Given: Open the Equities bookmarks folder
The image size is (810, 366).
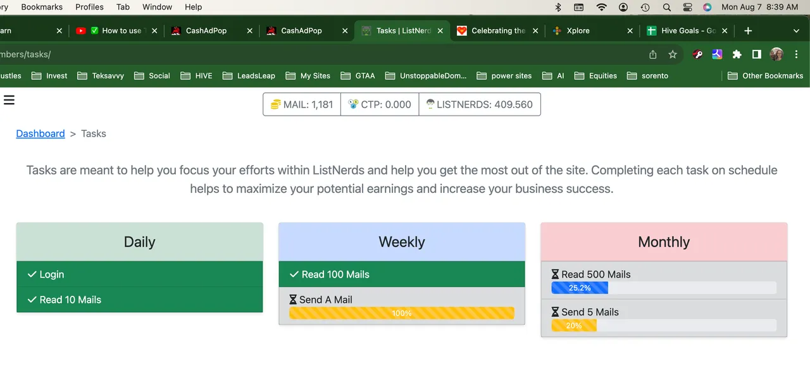Looking at the screenshot, I should (595, 75).
